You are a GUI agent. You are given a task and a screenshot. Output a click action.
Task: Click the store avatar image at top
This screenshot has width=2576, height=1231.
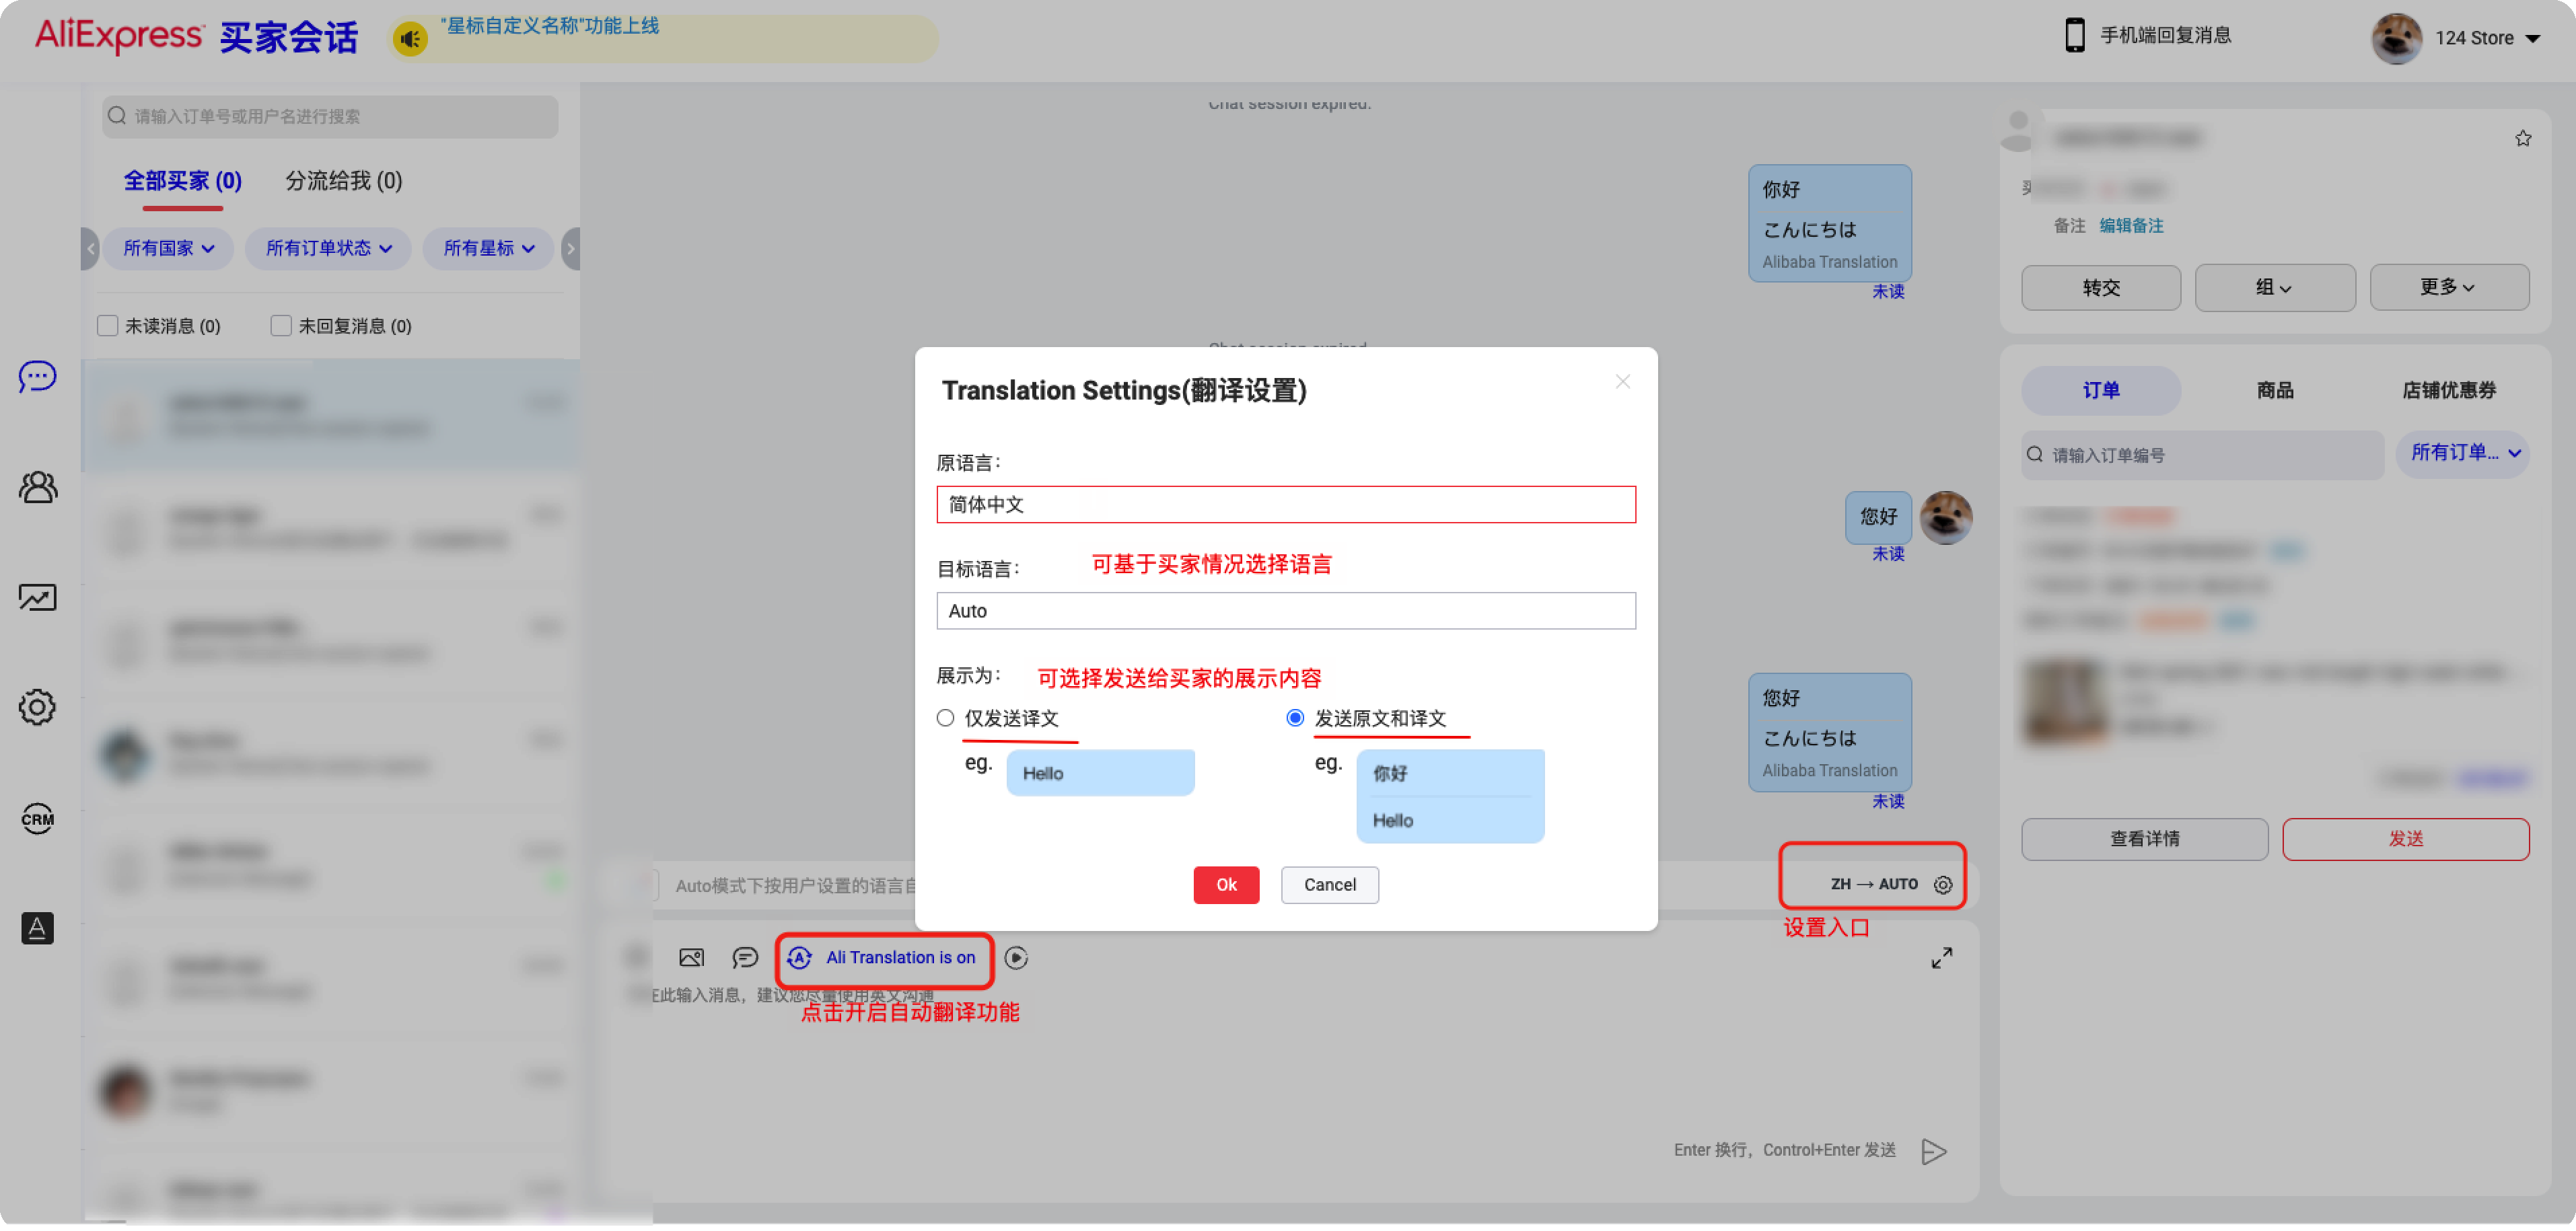click(2396, 38)
